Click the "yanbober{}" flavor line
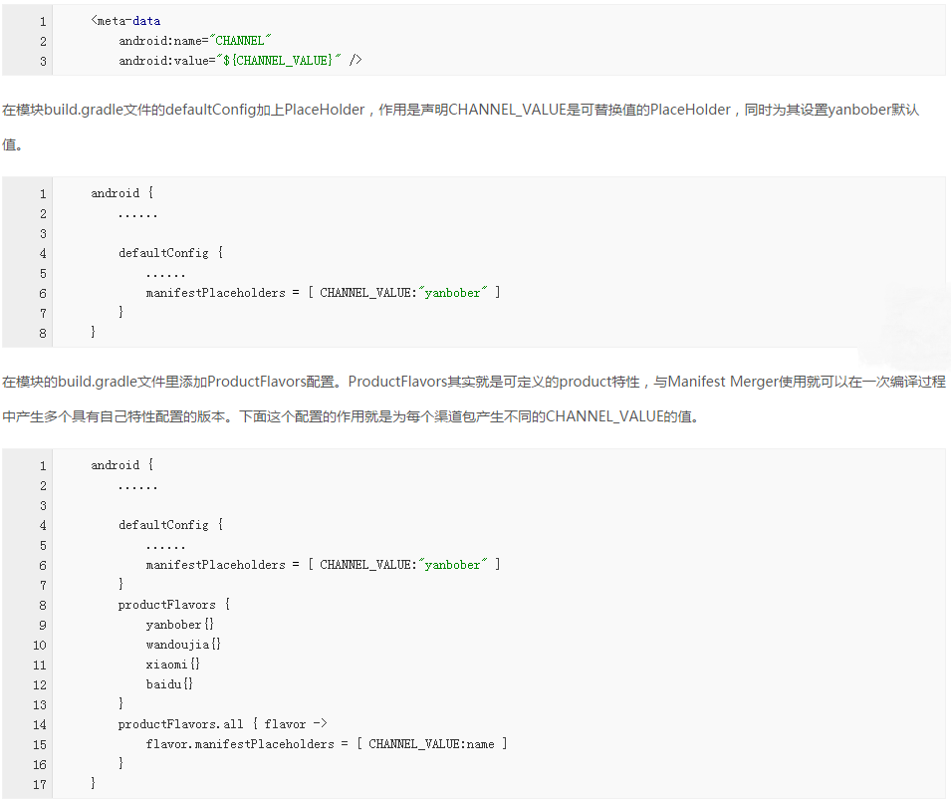 179,625
